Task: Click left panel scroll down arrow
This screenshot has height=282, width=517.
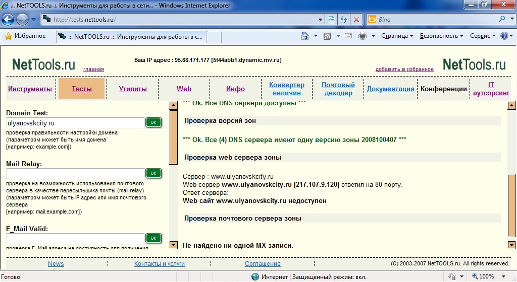Action: tap(174, 245)
